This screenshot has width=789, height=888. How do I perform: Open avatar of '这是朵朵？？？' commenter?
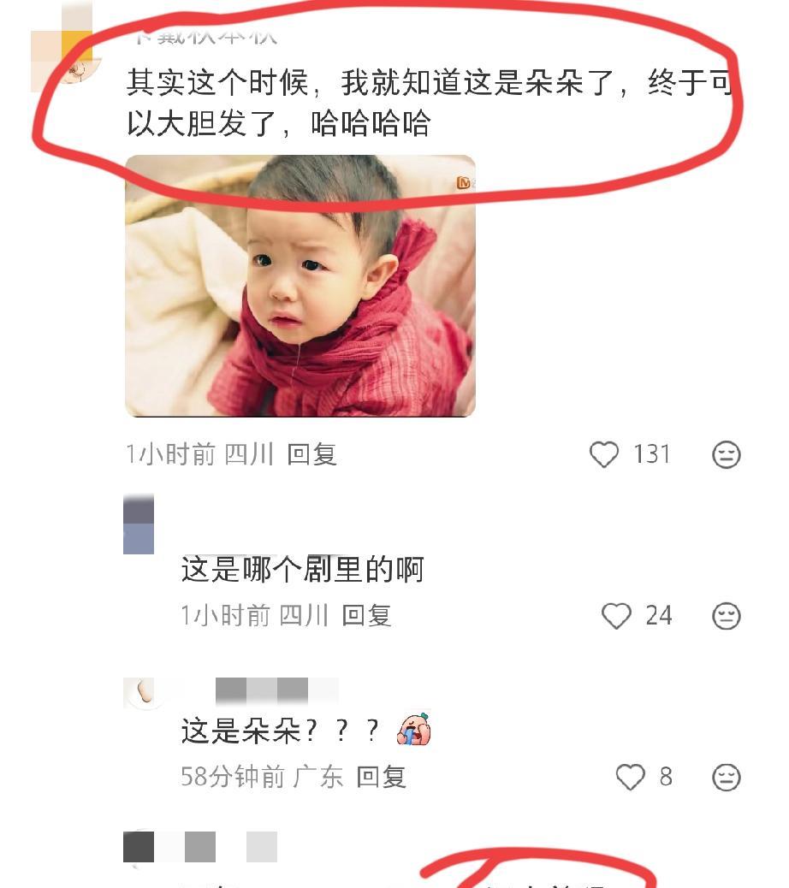coord(145,692)
